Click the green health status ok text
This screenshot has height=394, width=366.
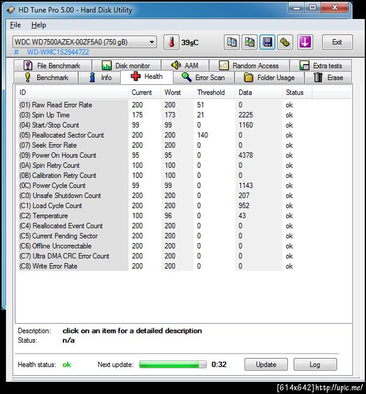coord(66,365)
